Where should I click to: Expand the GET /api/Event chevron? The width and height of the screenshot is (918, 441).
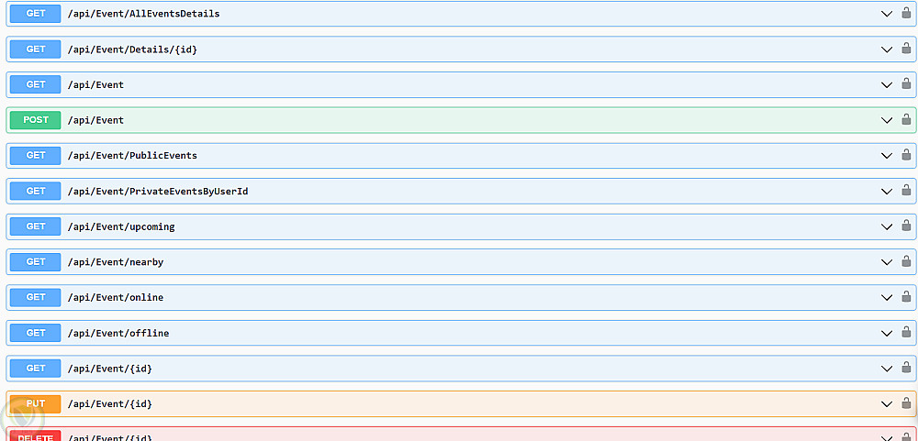point(887,84)
